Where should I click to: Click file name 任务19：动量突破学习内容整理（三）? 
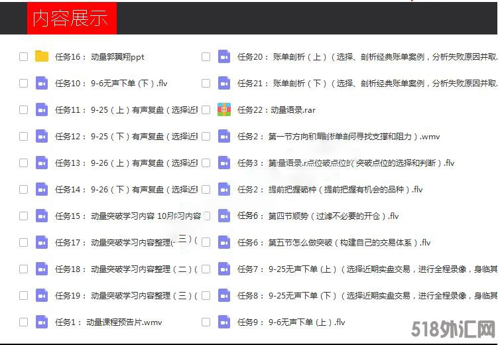click(x=126, y=295)
